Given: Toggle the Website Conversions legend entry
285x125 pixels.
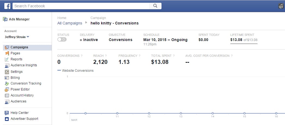Looking at the screenshot, I should (x=76, y=71).
